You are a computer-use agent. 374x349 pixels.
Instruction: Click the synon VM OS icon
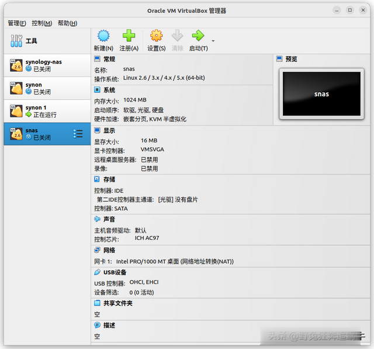pos(16,88)
